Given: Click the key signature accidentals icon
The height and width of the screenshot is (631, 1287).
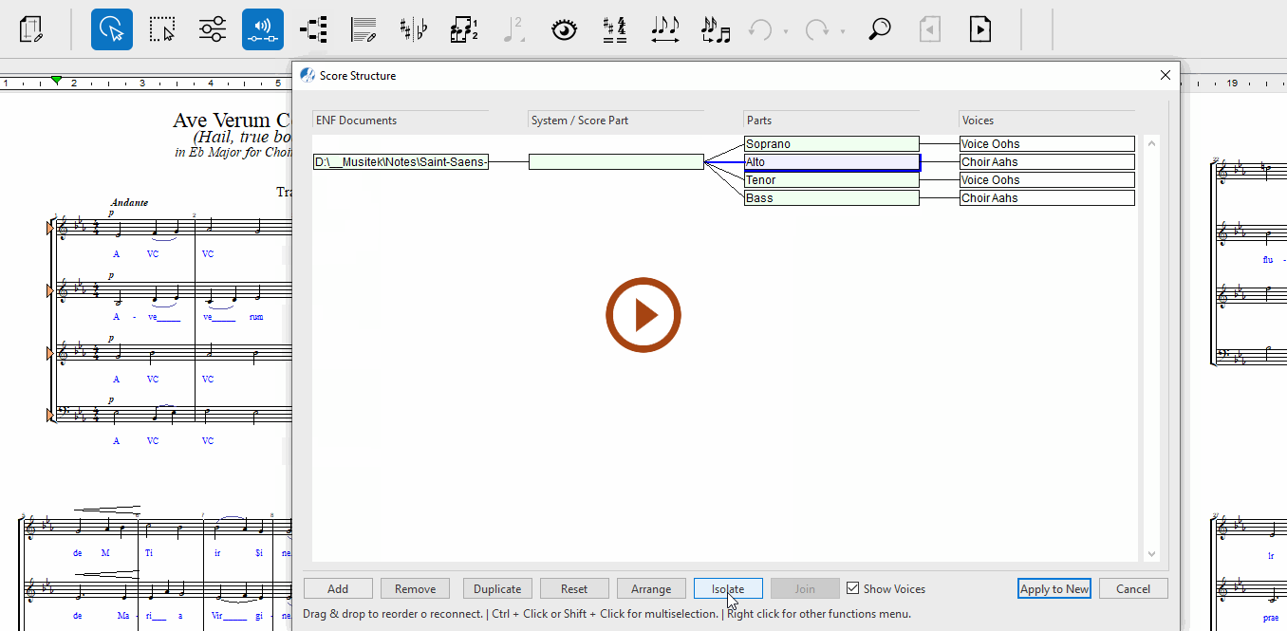Looking at the screenshot, I should (x=413, y=29).
